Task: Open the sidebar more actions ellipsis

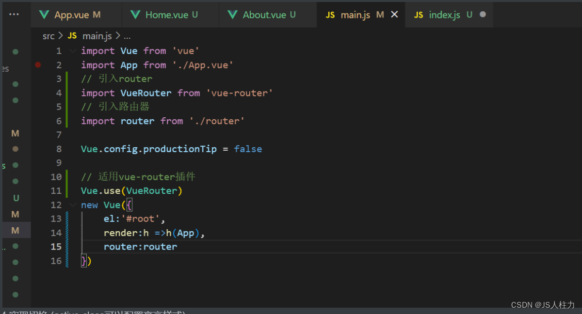Action: (x=14, y=14)
